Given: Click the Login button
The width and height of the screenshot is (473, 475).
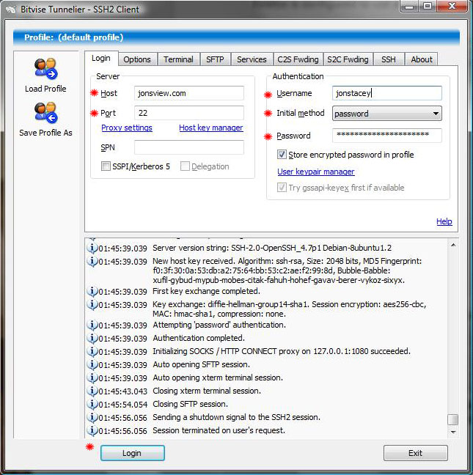Looking at the screenshot, I should coord(133,453).
